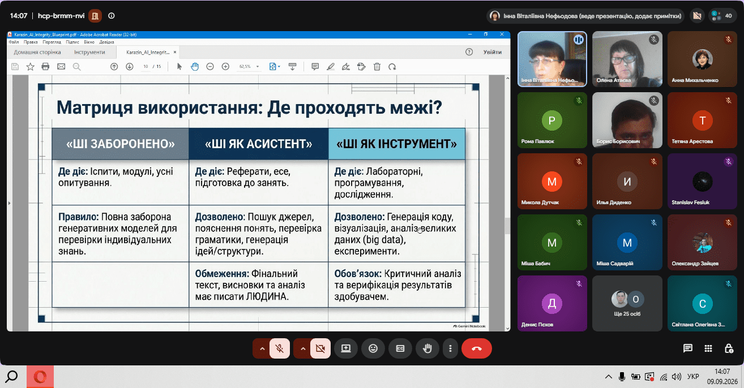Viewport: 744px width, 388px height.
Task: Open the Перегляд menu
Action: coord(52,42)
